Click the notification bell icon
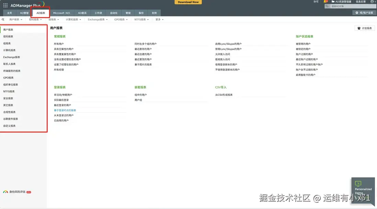 click(325, 2)
